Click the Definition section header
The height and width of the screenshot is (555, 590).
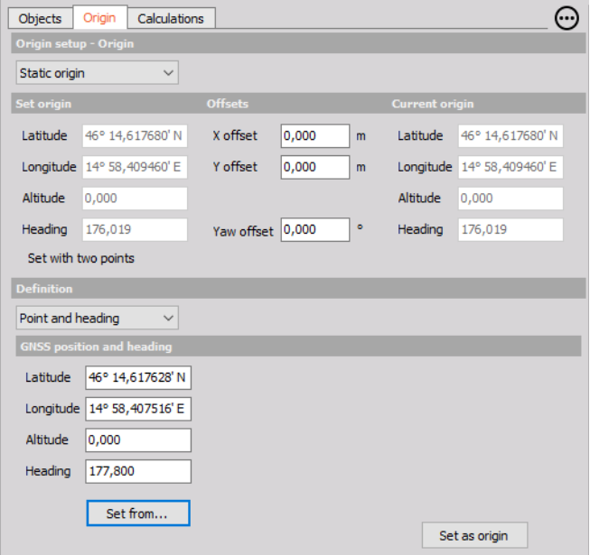298,289
